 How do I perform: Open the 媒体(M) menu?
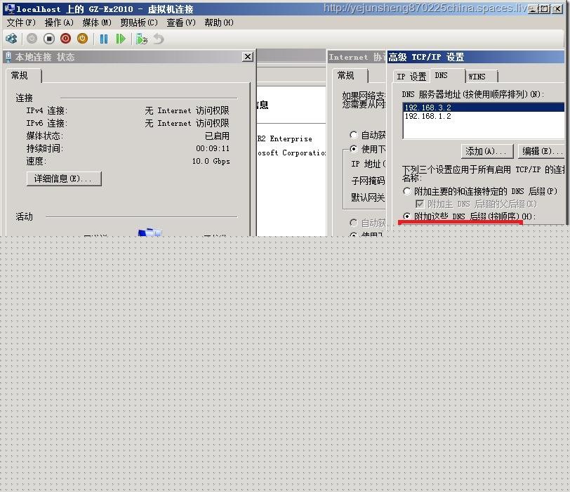(x=97, y=22)
